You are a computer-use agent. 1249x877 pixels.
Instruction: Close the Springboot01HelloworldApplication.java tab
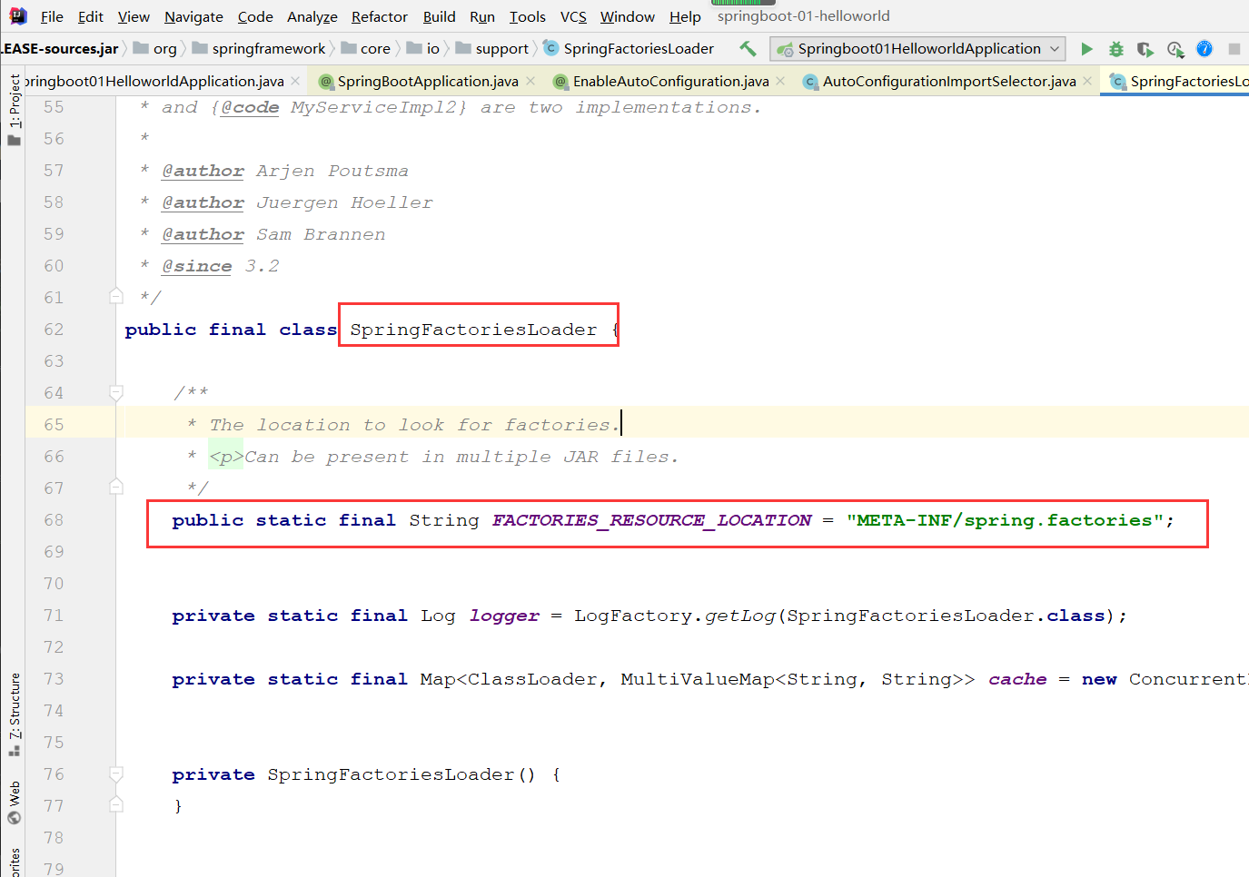pyautogui.click(x=295, y=81)
